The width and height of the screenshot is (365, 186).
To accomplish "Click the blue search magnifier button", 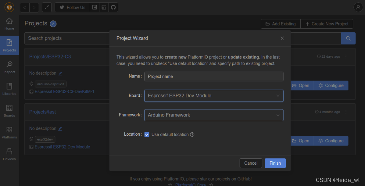I will click(x=348, y=38).
